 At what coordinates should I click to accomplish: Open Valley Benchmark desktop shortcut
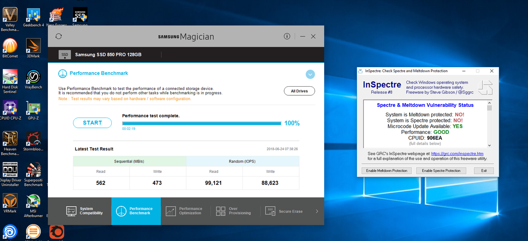coord(10,19)
